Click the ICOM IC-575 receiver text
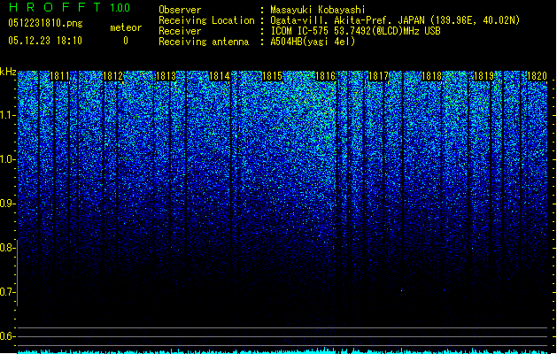Viewport: 557px width, 354px height. coord(355,31)
